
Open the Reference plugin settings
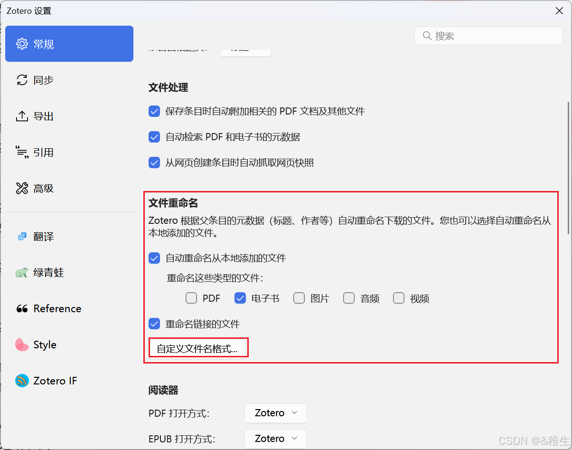(69, 308)
